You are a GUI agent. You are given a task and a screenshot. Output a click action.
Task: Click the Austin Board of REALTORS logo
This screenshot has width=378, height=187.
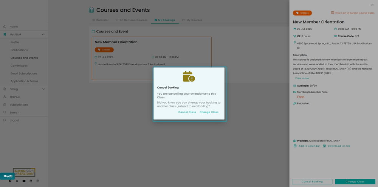click(x=24, y=172)
